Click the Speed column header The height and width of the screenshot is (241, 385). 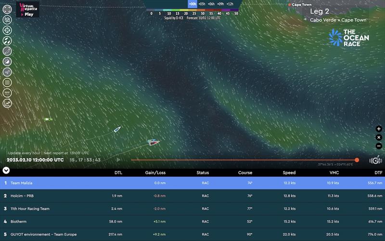click(x=289, y=173)
